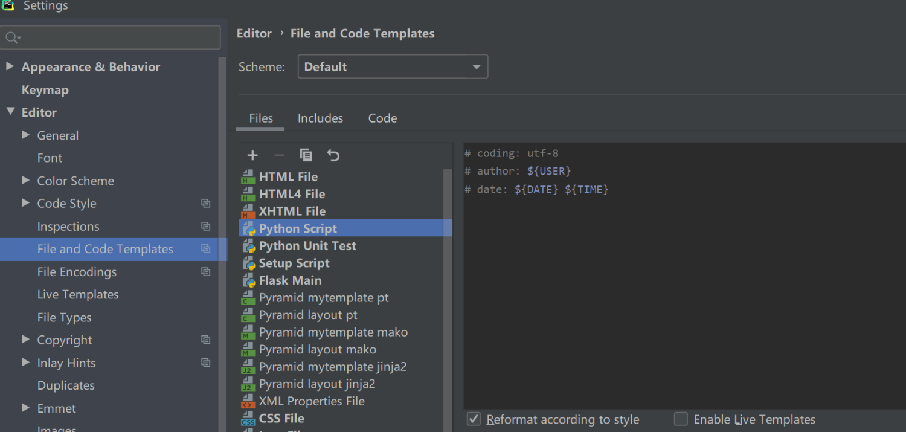906x432 pixels.
Task: Expand the Color Scheme node arrow
Action: click(x=25, y=180)
